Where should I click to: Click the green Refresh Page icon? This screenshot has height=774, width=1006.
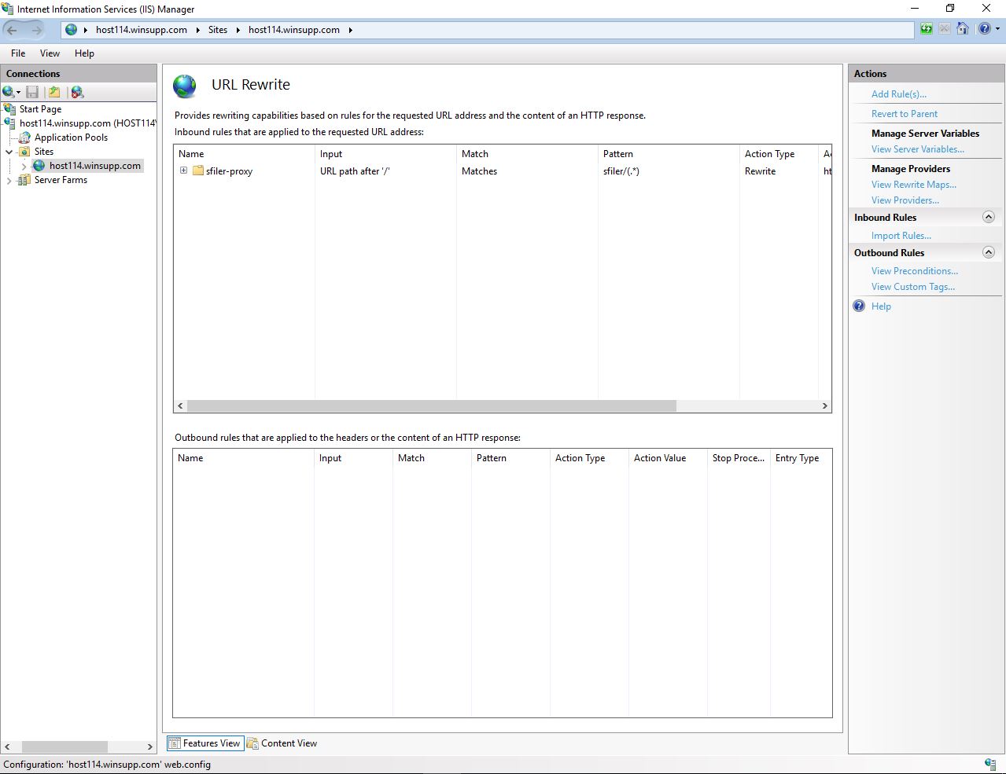tap(927, 29)
